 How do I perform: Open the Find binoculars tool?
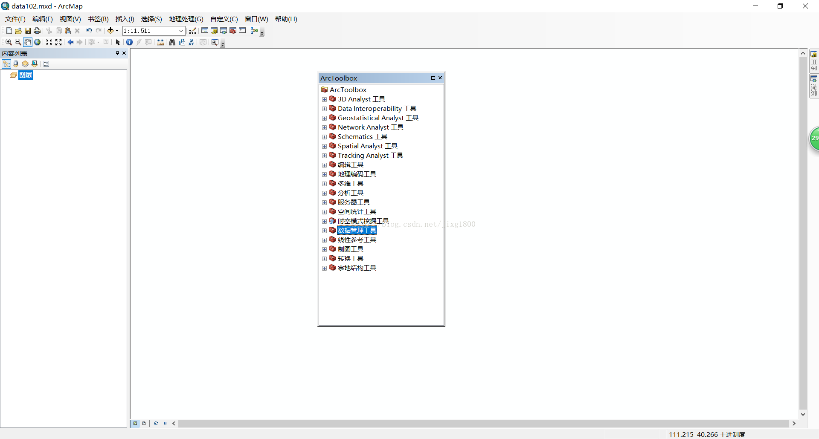pyautogui.click(x=172, y=42)
